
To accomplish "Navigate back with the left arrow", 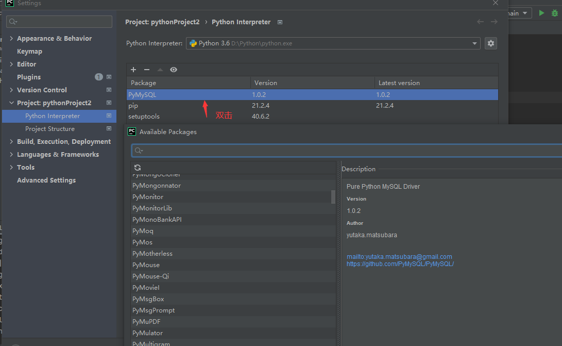I will (x=480, y=22).
